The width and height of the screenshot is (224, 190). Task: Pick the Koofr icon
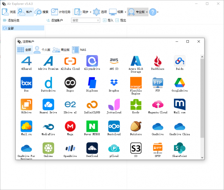click(136, 104)
